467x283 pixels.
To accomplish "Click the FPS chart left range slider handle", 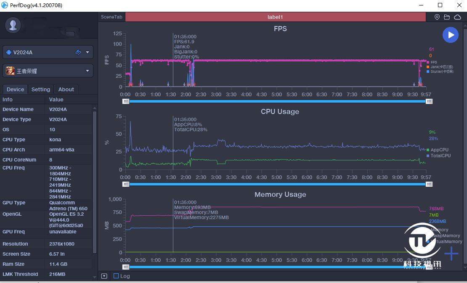I will pyautogui.click(x=126, y=101).
